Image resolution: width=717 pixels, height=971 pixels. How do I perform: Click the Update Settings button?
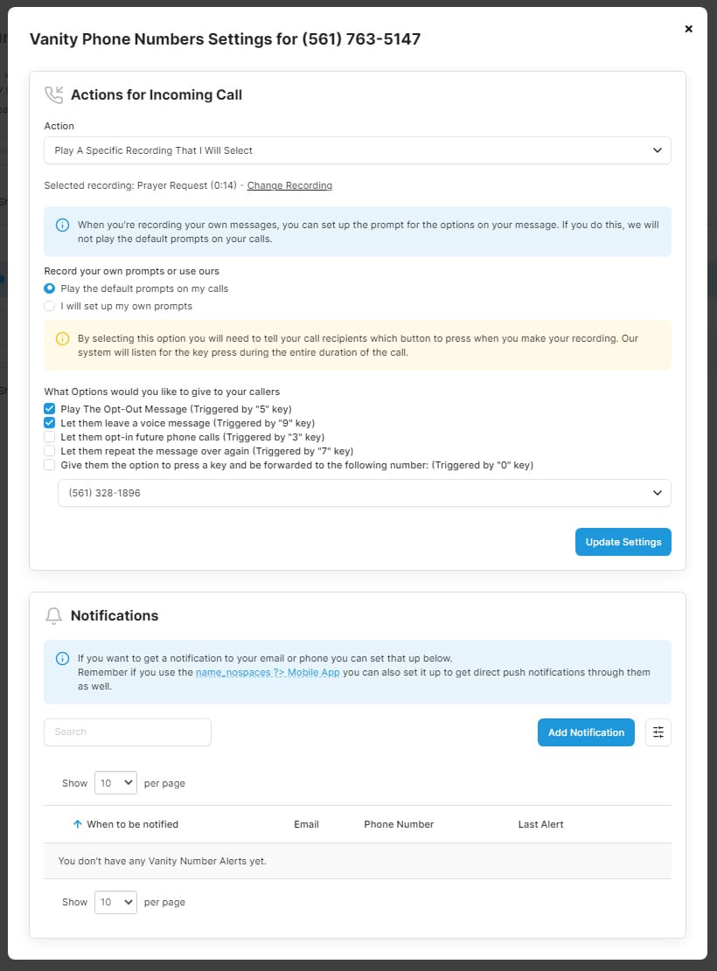click(x=623, y=542)
